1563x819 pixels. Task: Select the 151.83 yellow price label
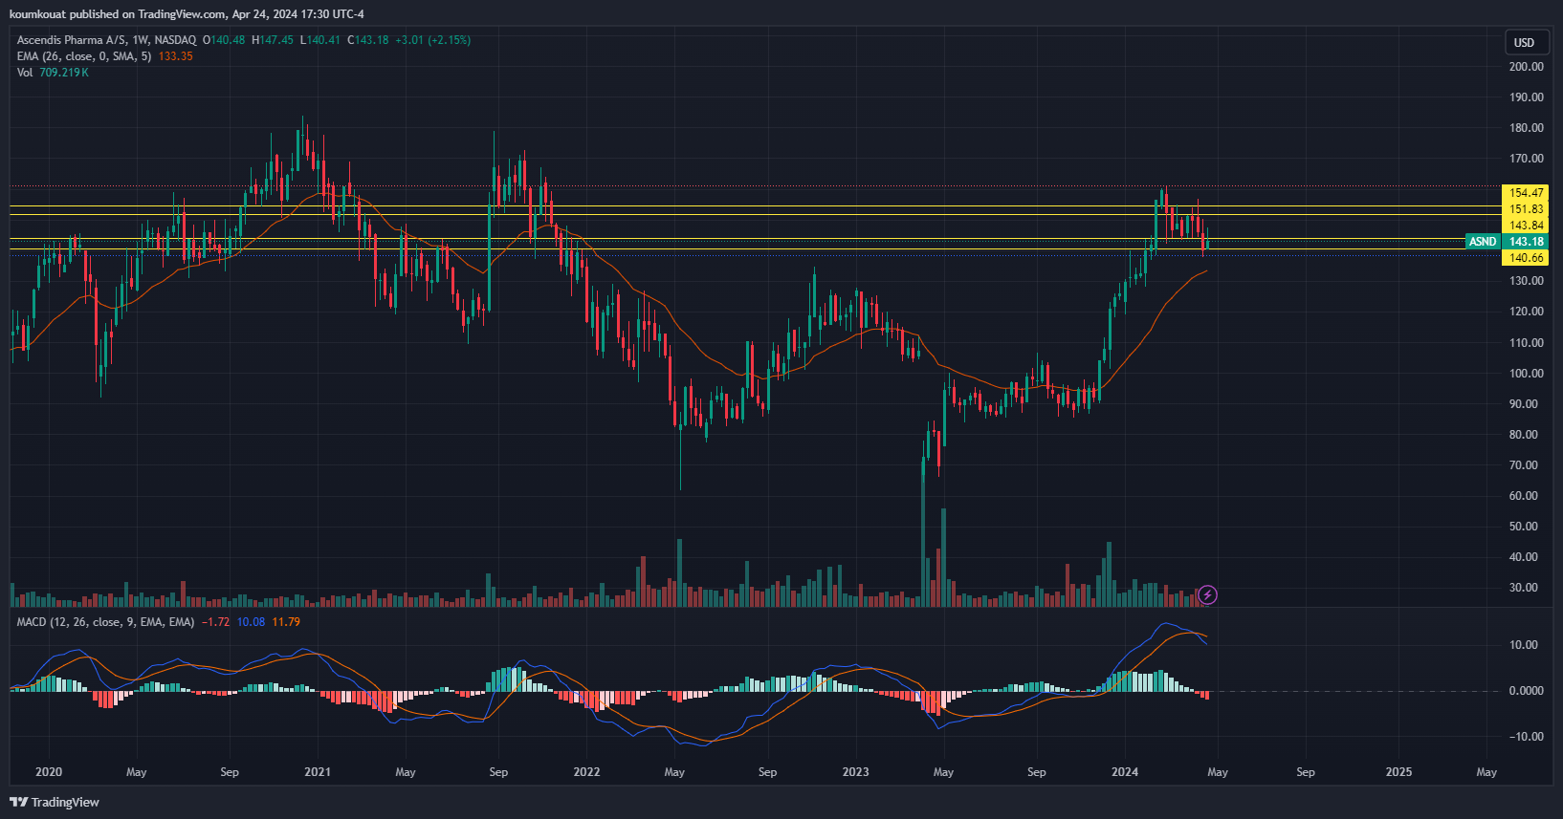(1527, 209)
